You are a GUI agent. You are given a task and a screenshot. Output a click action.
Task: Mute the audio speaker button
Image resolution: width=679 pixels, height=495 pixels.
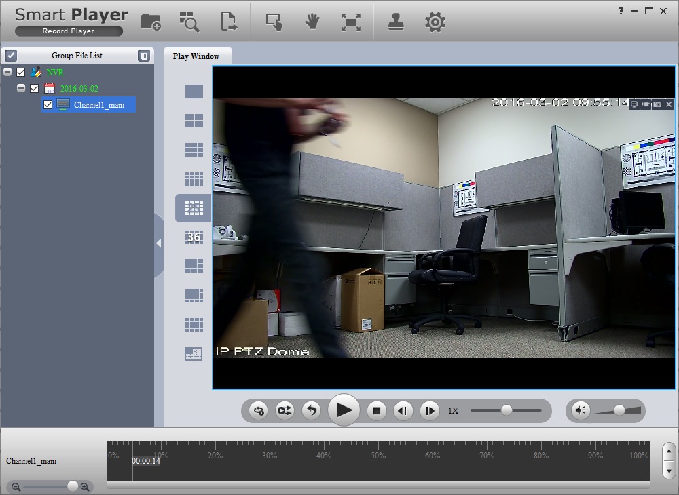click(581, 410)
